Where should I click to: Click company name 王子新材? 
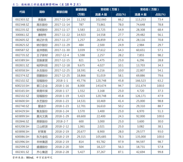pyautogui.click(x=42, y=55)
